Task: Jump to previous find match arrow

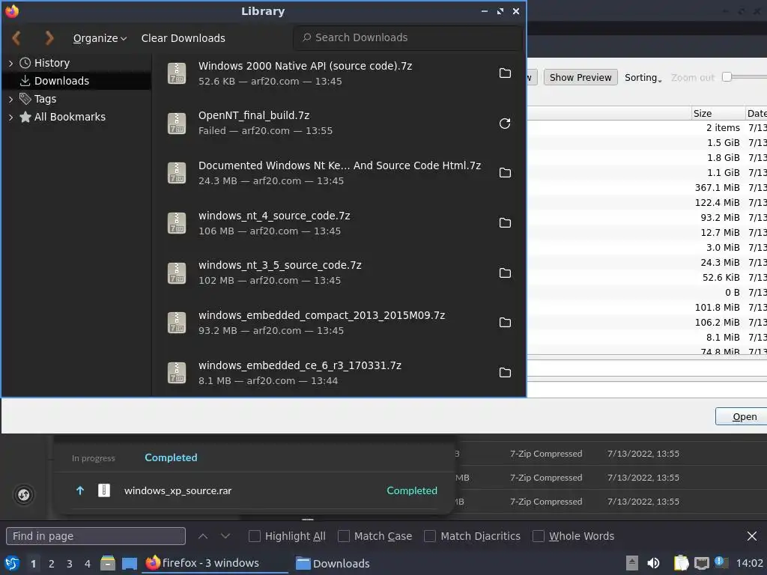Action: (203, 536)
